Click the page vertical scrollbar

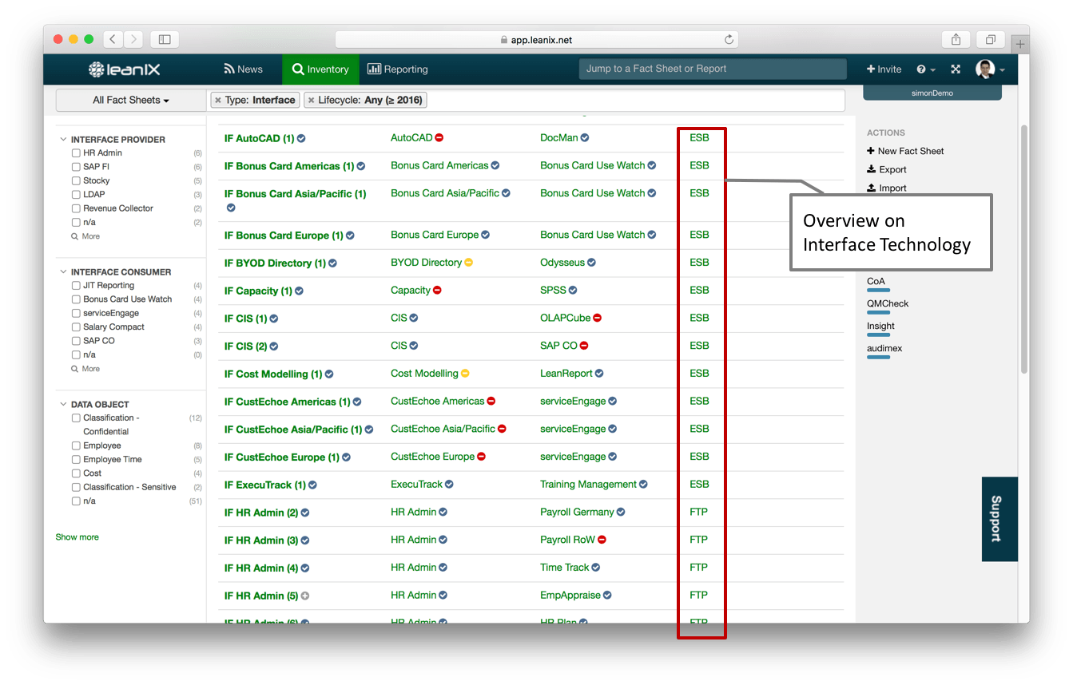[1024, 247]
